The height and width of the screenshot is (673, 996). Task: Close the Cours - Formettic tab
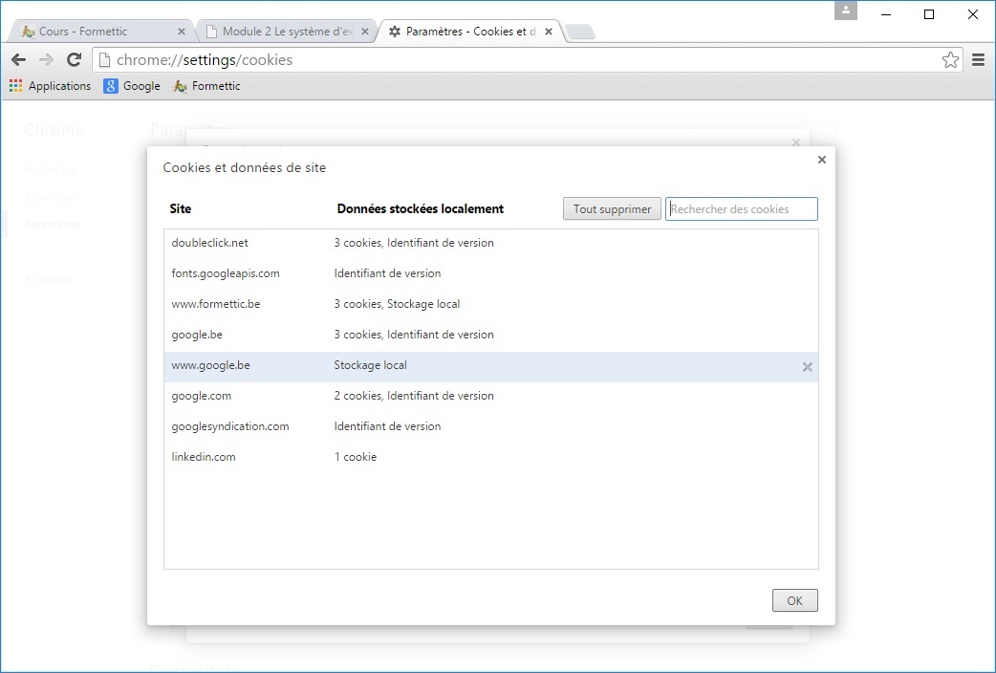point(181,32)
